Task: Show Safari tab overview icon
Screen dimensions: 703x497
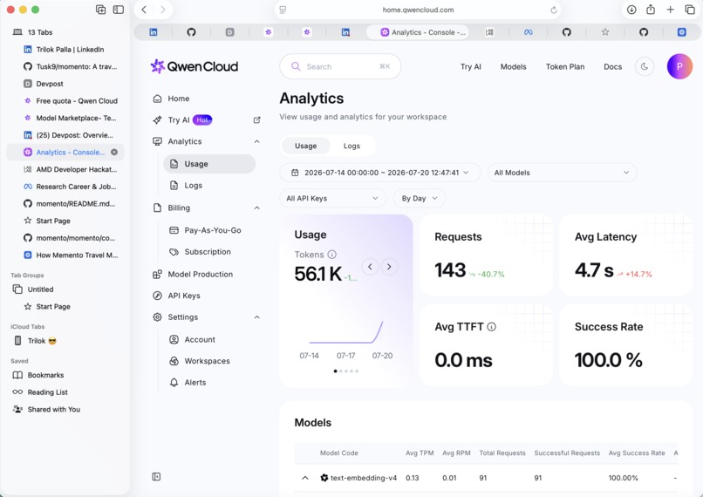Action: (x=690, y=10)
